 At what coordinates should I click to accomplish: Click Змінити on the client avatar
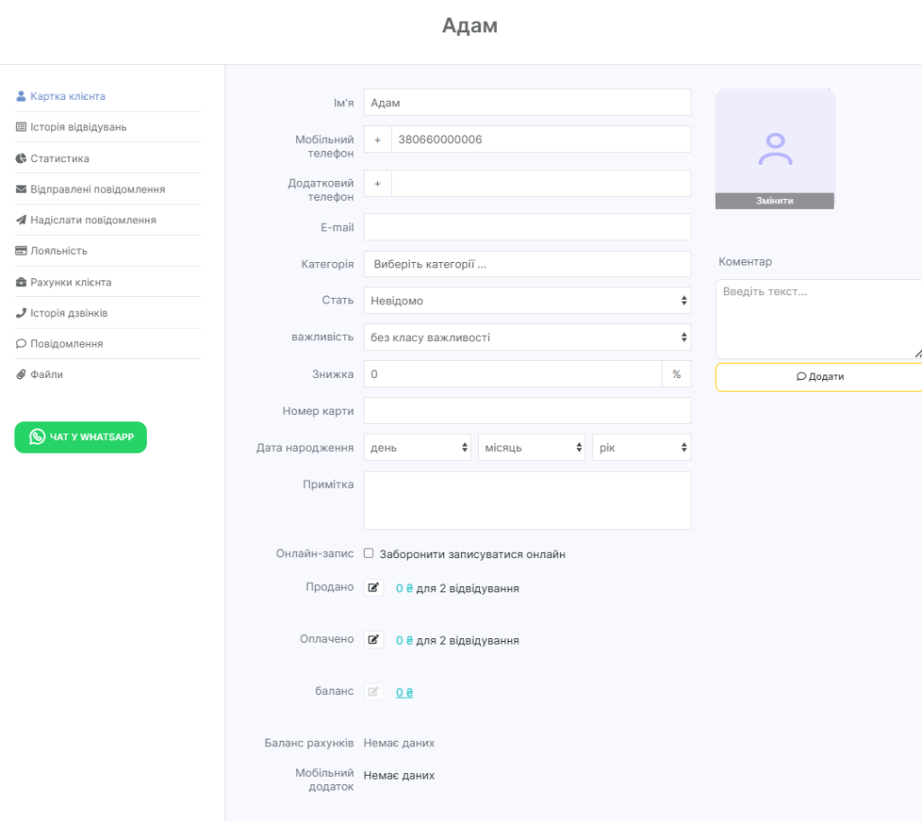click(x=774, y=201)
